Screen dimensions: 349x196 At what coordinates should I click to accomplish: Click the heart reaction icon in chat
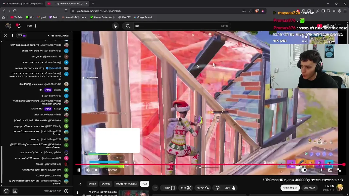[x=6, y=191]
